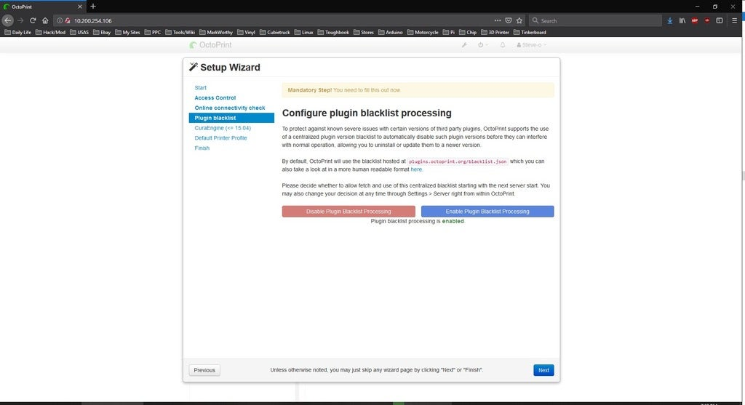Open the Pi bookmarks folder
745x405 pixels.
(448, 32)
